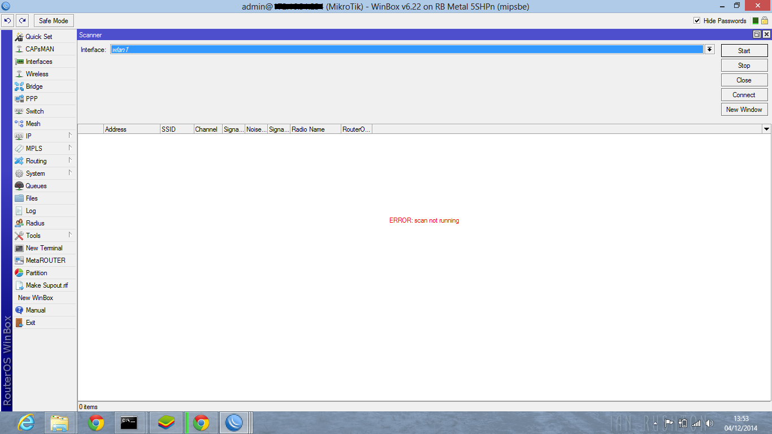Choose Exit in the sidebar menu
The width and height of the screenshot is (772, 434).
pos(44,323)
